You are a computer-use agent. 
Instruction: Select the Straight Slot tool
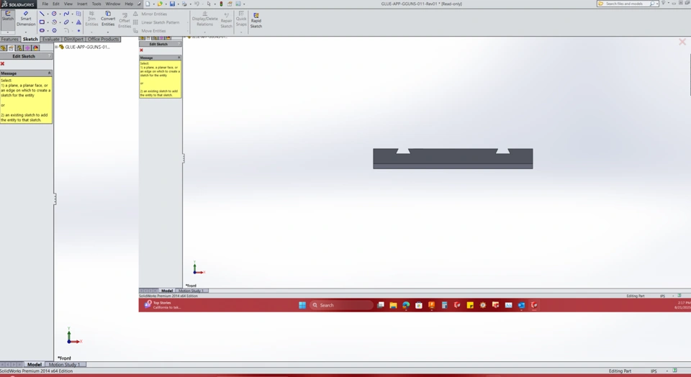tap(42, 30)
